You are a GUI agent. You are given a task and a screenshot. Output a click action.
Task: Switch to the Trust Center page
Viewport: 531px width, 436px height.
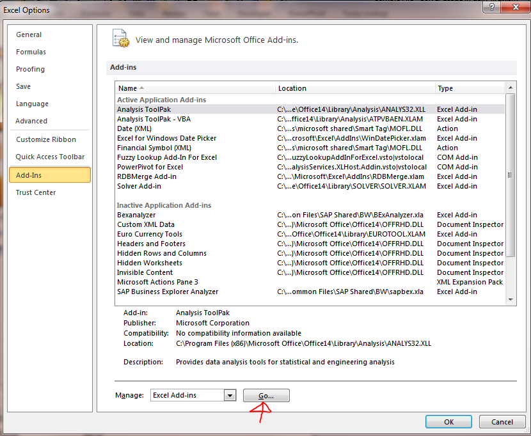(x=35, y=192)
